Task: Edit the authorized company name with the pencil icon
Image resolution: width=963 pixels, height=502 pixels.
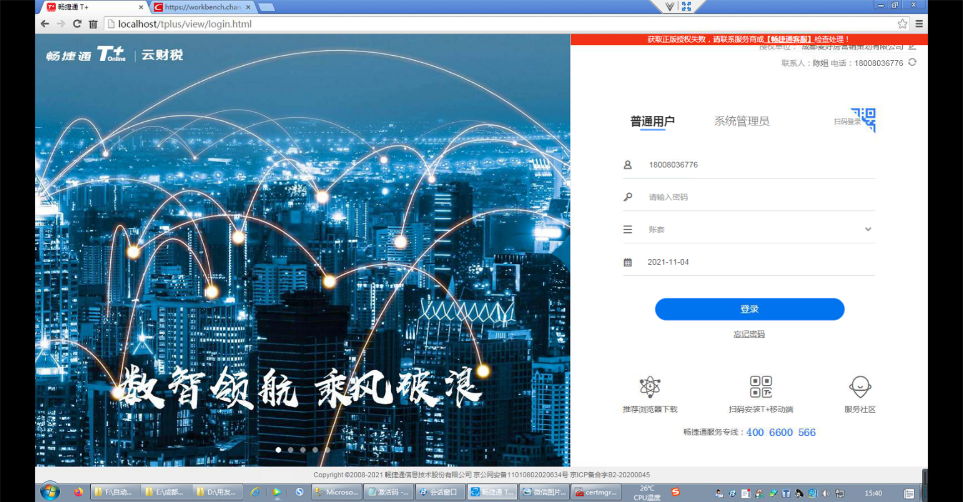Action: pos(912,47)
